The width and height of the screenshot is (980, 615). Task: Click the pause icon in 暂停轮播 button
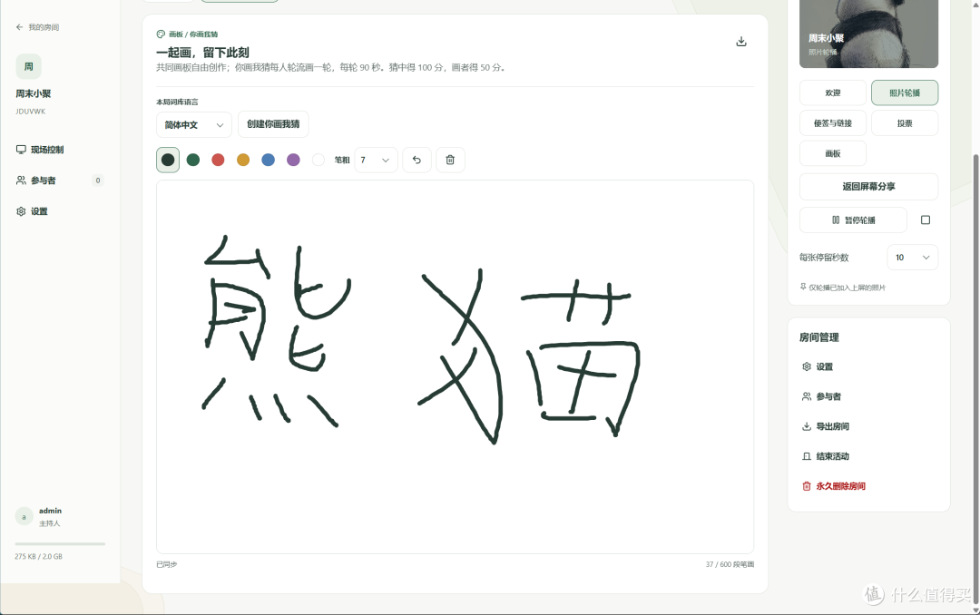pyautogui.click(x=836, y=220)
